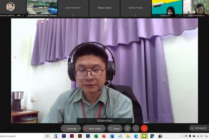Open the LINE app in taskbar
Screen dimensions: 209x139
click(x=144, y=136)
